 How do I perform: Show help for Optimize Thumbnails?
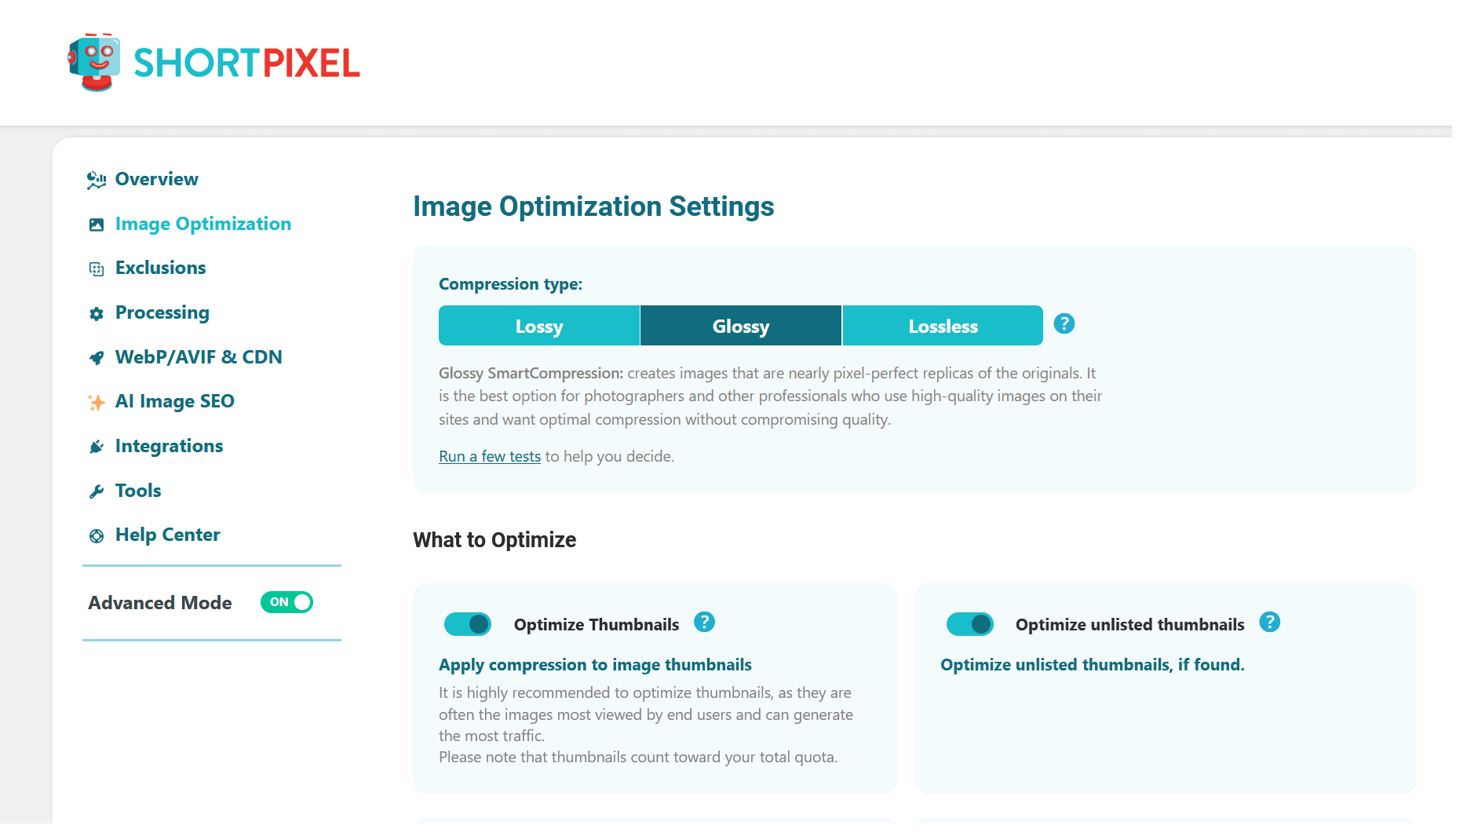[704, 623]
